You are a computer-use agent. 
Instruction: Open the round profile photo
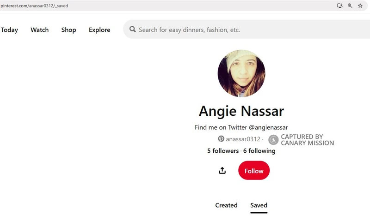coord(241,73)
